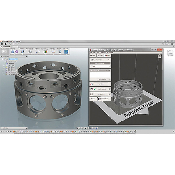This screenshot has height=175, width=175.
Task: Open the data panel grid icon
Action: pyautogui.click(x=2, y=44)
